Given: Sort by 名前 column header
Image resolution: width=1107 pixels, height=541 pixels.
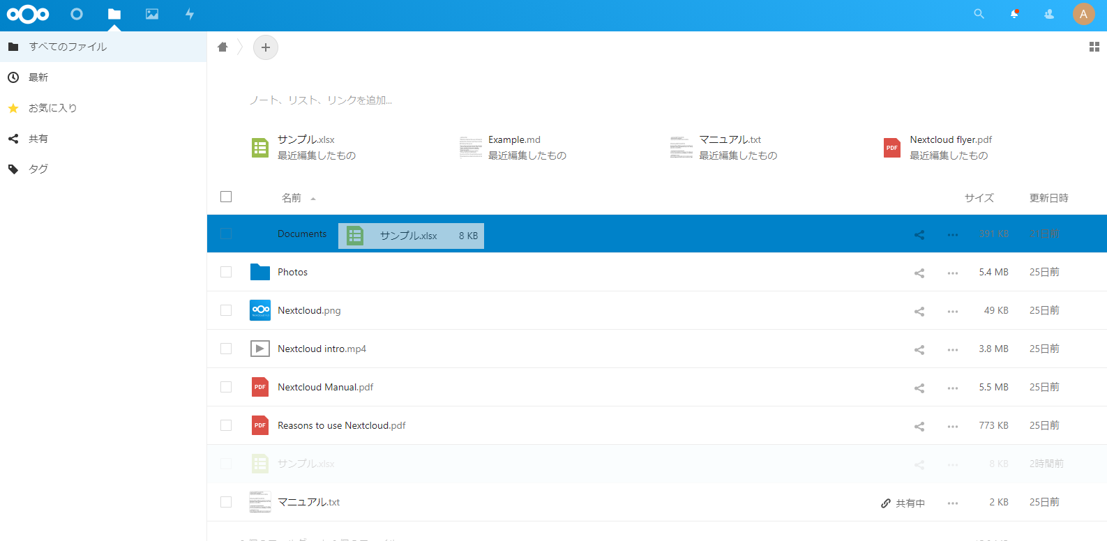Looking at the screenshot, I should tap(292, 198).
